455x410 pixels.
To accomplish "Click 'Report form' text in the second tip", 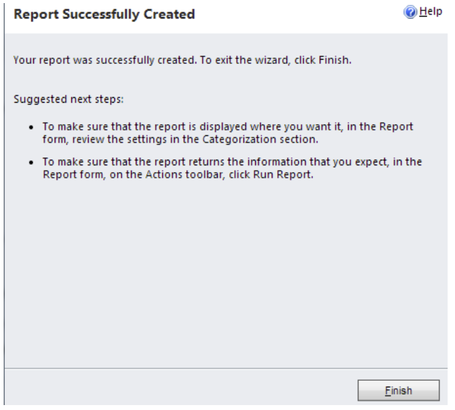I will (73, 175).
